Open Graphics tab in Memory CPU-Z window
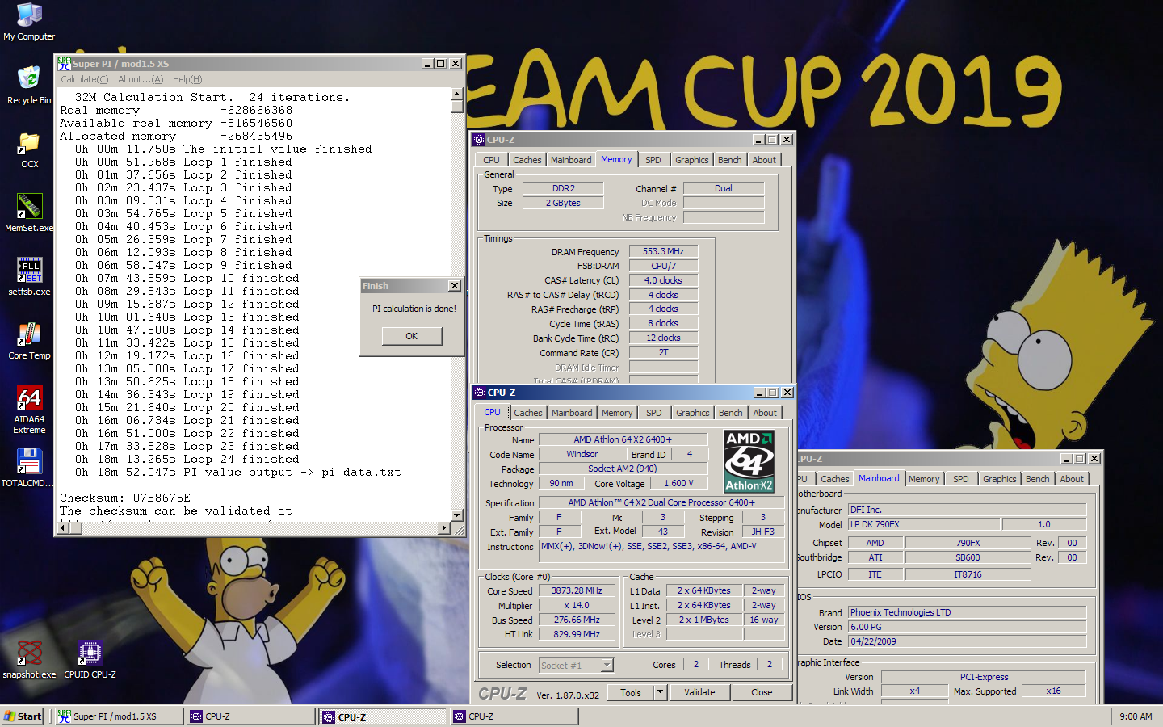 pos(692,160)
